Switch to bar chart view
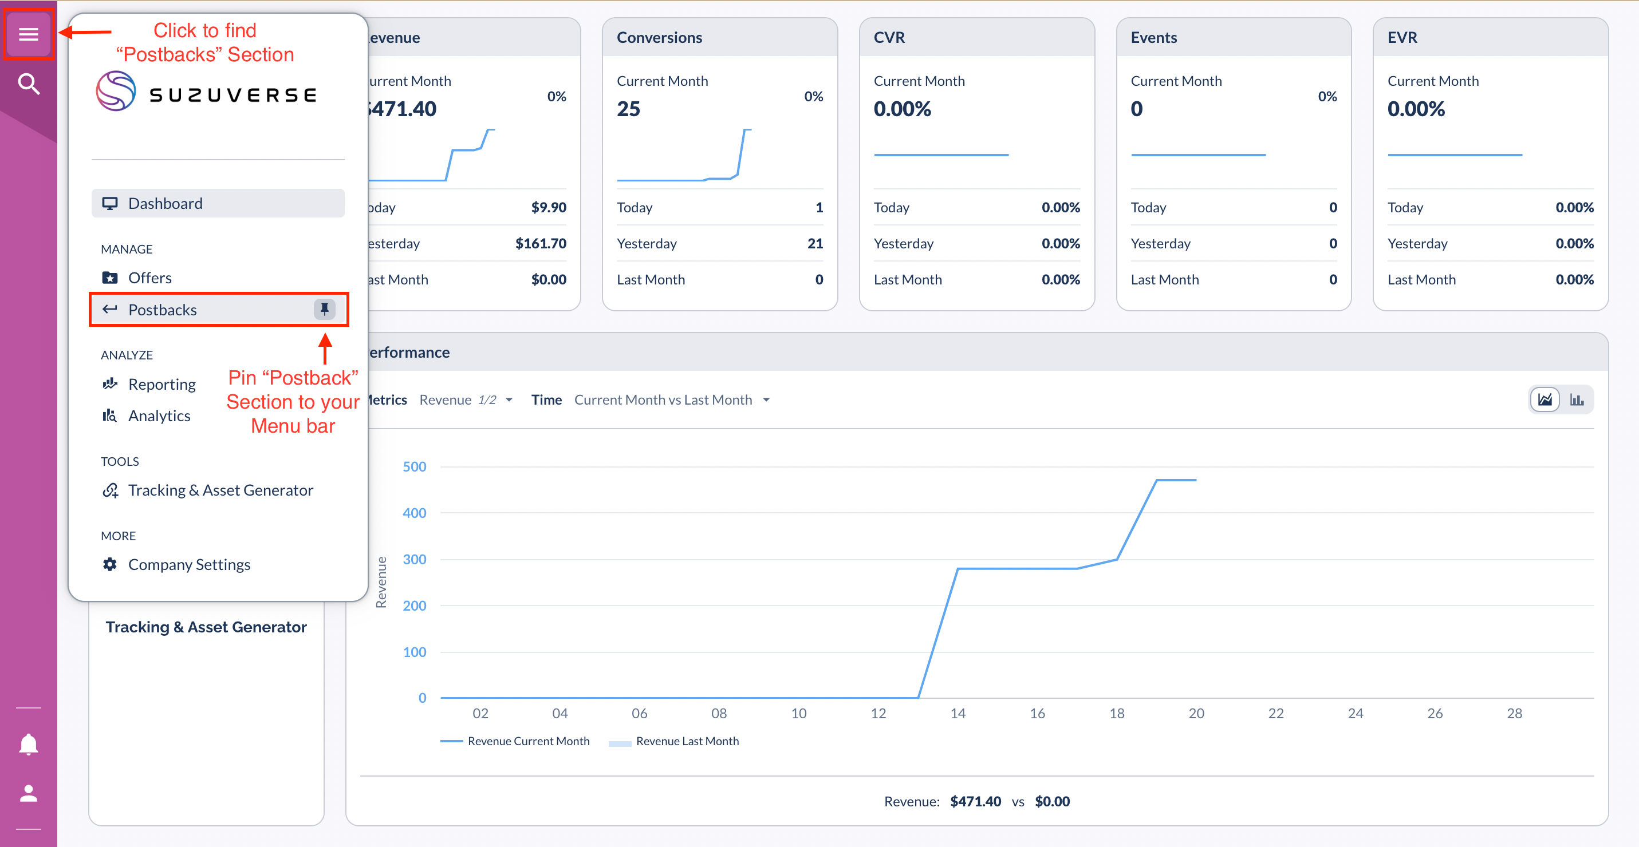 (x=1576, y=400)
